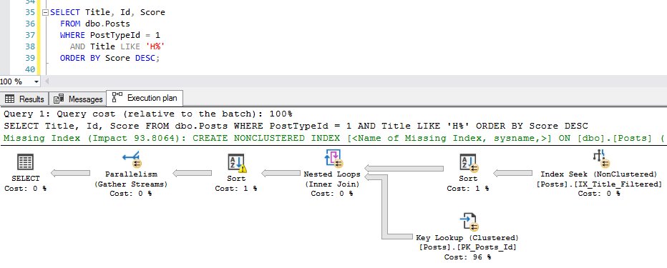Click the horizontal scrollbar left arrow of editor
The height and width of the screenshot is (268, 667).
click(x=47, y=81)
